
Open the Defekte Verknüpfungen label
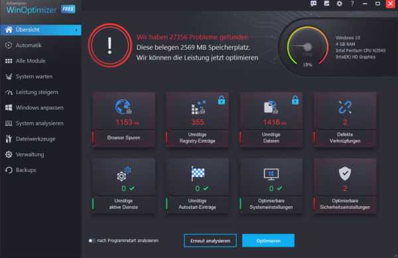345,137
